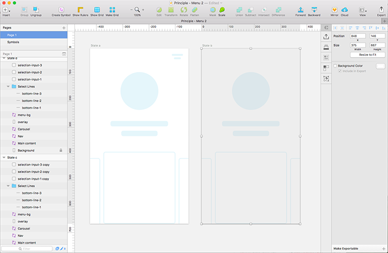The image size is (388, 253).
Task: Collapse the State c artboard group
Action: [x=3, y=157]
